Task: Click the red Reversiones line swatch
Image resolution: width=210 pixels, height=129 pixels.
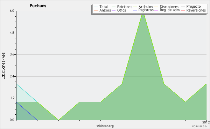Action: click(x=183, y=10)
